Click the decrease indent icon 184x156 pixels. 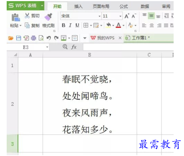(x=167, y=16)
